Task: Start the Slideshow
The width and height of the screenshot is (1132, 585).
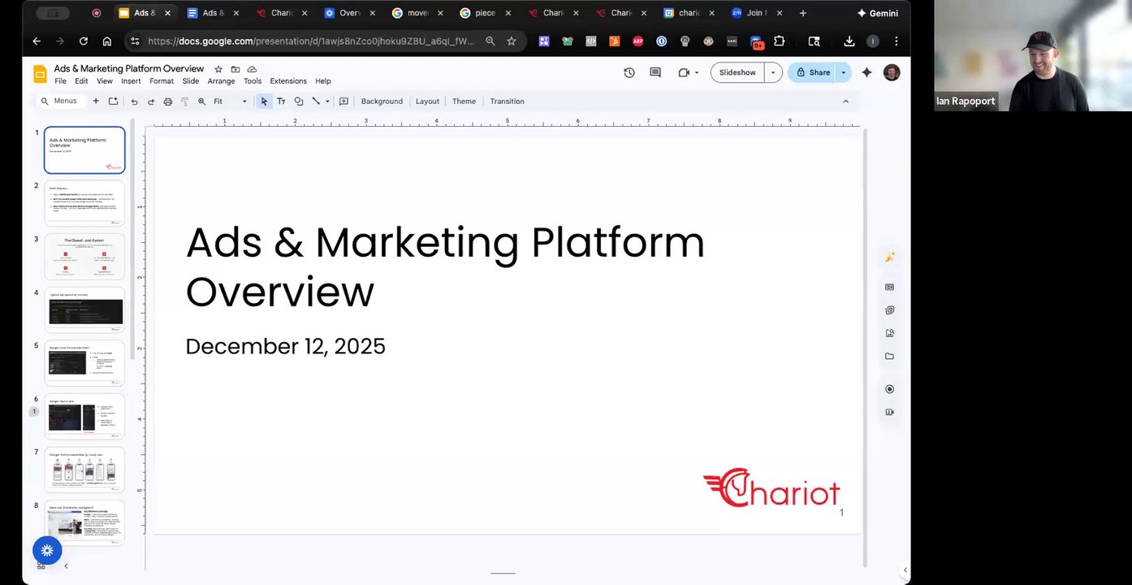Action: 737,72
